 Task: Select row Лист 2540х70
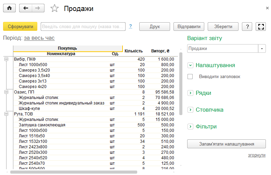pos(94,163)
